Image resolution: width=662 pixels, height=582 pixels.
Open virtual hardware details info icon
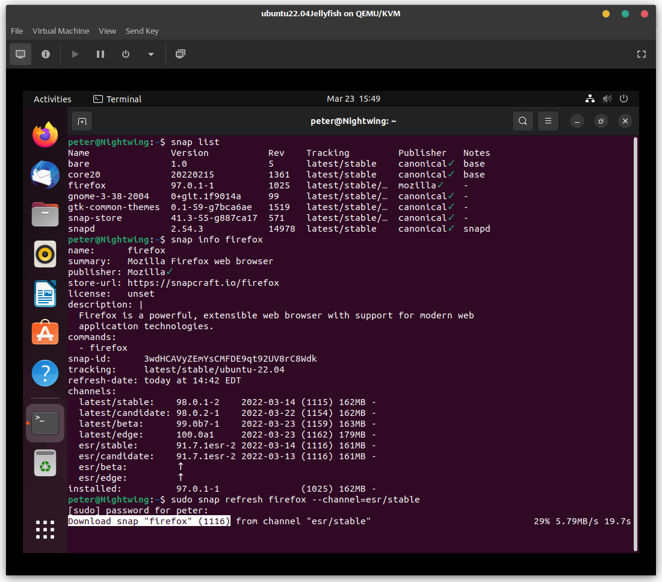point(46,54)
